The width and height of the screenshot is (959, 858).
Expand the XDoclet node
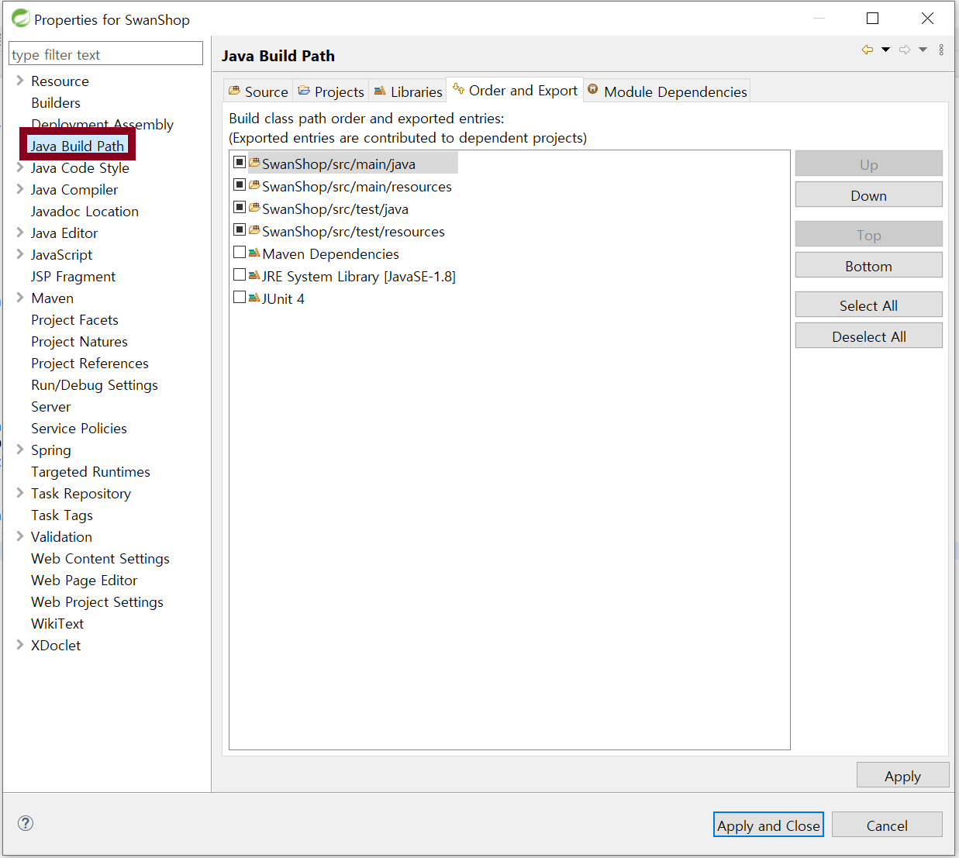19,645
